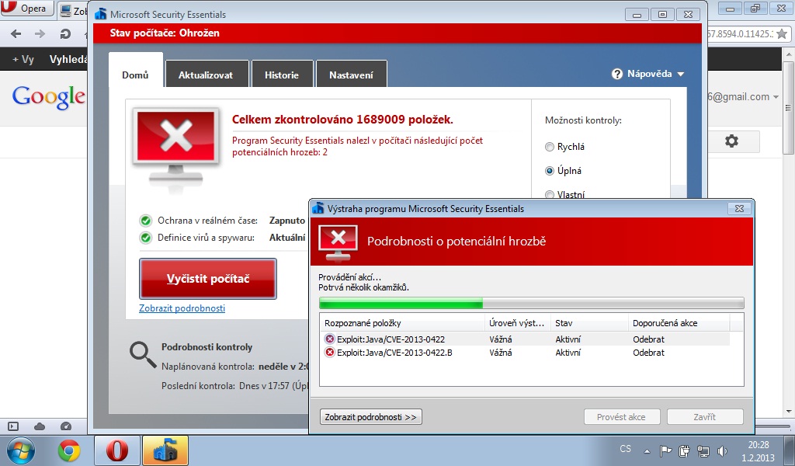
Task: Reload the page in Opera
Action: click(65, 34)
